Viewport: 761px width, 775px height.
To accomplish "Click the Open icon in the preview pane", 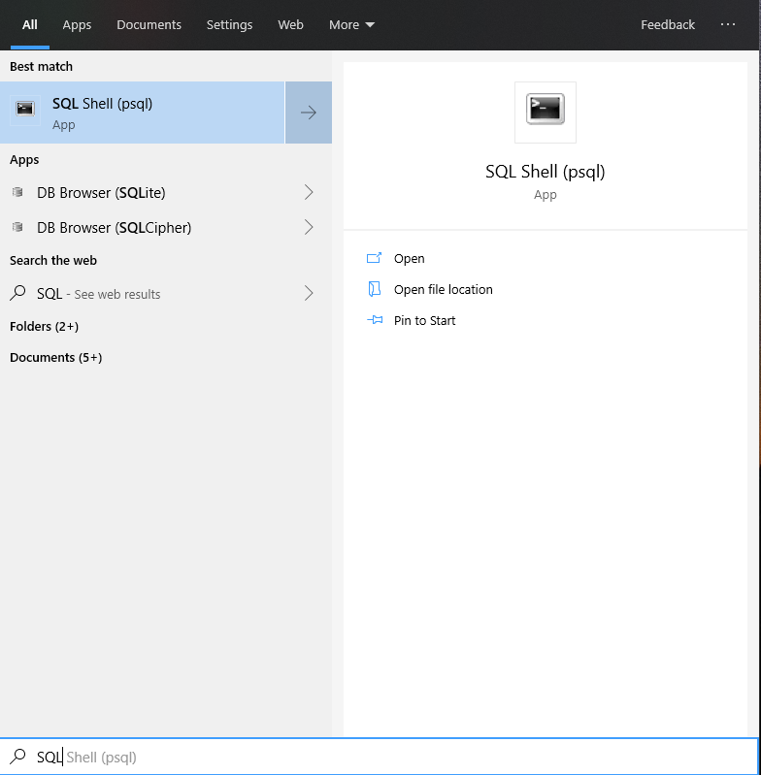I will (374, 258).
